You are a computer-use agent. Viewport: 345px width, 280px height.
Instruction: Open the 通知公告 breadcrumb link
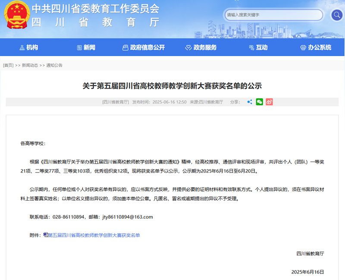click(54, 66)
